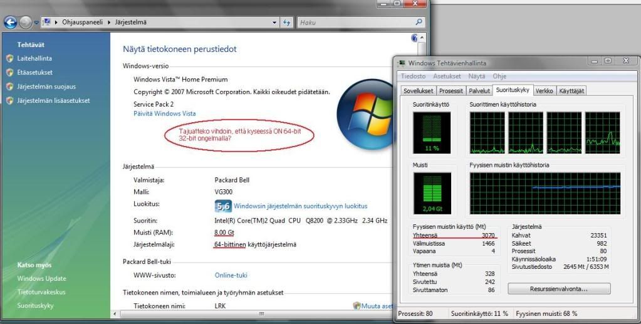Image resolution: width=641 pixels, height=324 pixels.
Task: Click the horizontal scrollbar left arrow
Action: [x=115, y=314]
